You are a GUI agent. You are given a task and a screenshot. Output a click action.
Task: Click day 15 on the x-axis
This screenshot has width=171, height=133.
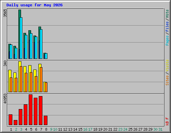click(x=80, y=129)
